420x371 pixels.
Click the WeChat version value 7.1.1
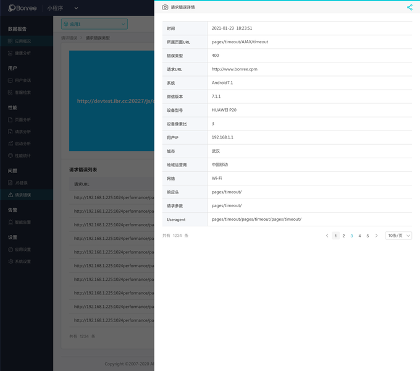point(216,96)
